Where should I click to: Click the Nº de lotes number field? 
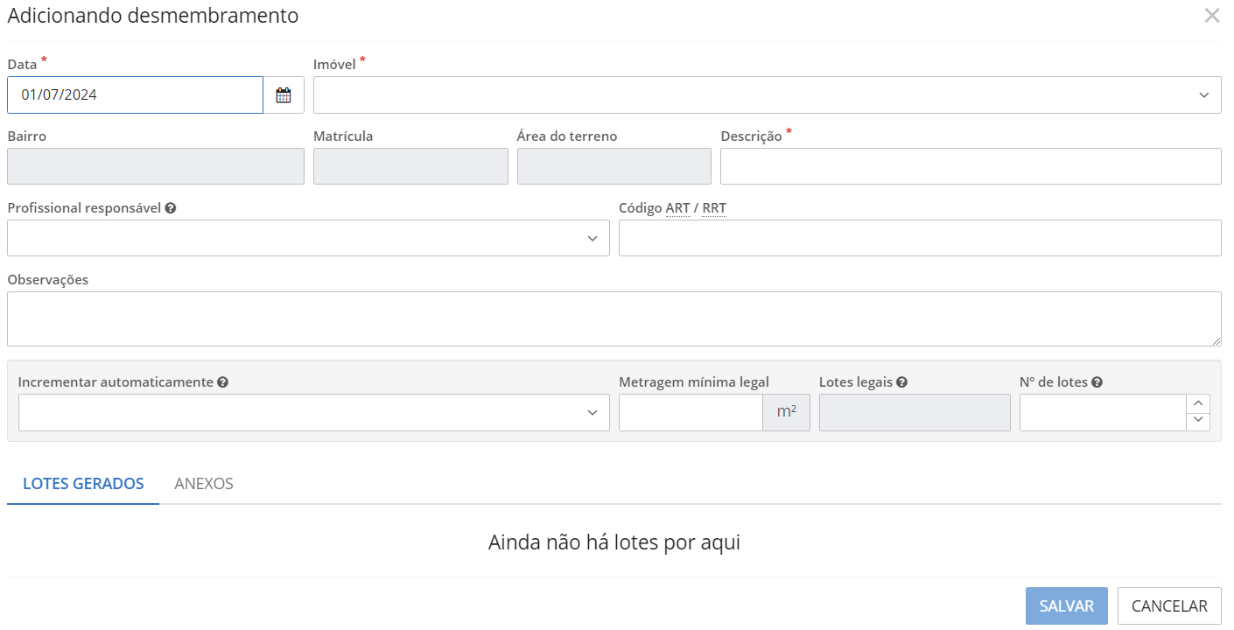click(1103, 413)
